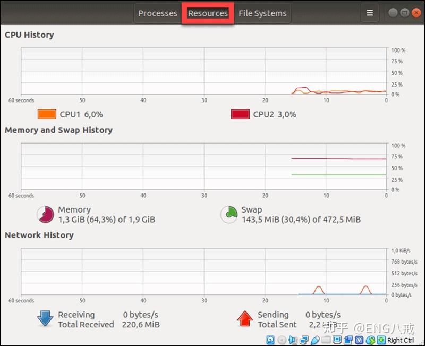Click the VirtualBox shared folders icon
The image size is (425, 346).
point(326,340)
